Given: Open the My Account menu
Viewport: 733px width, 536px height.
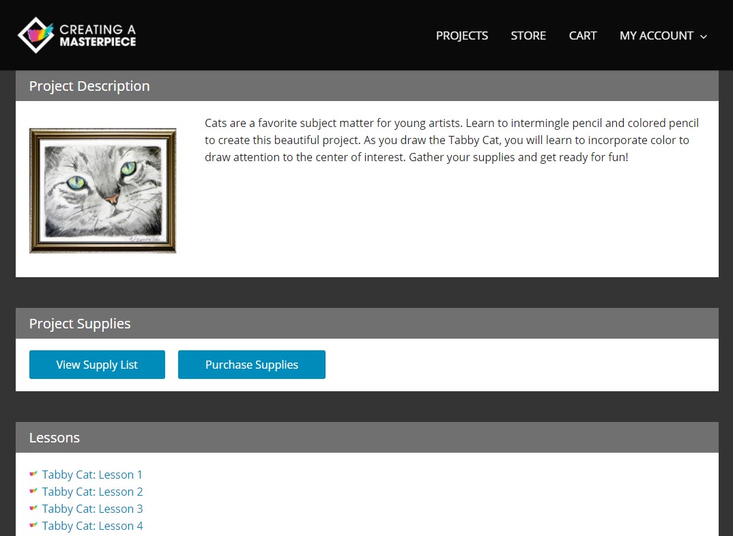Looking at the screenshot, I should click(x=656, y=36).
